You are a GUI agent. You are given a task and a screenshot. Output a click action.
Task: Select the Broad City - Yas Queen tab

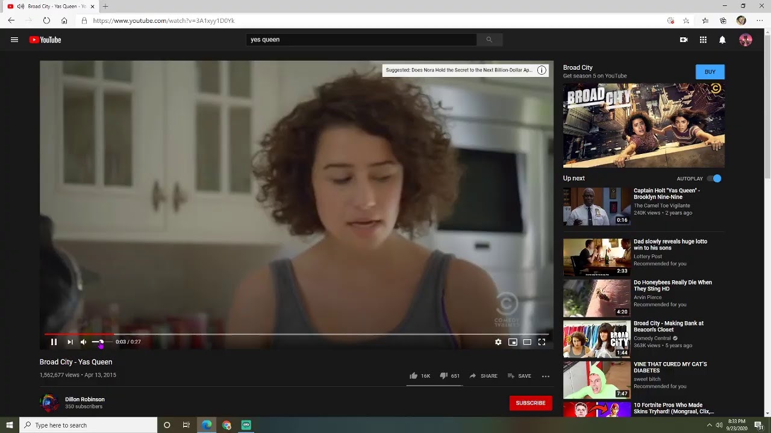pyautogui.click(x=51, y=6)
